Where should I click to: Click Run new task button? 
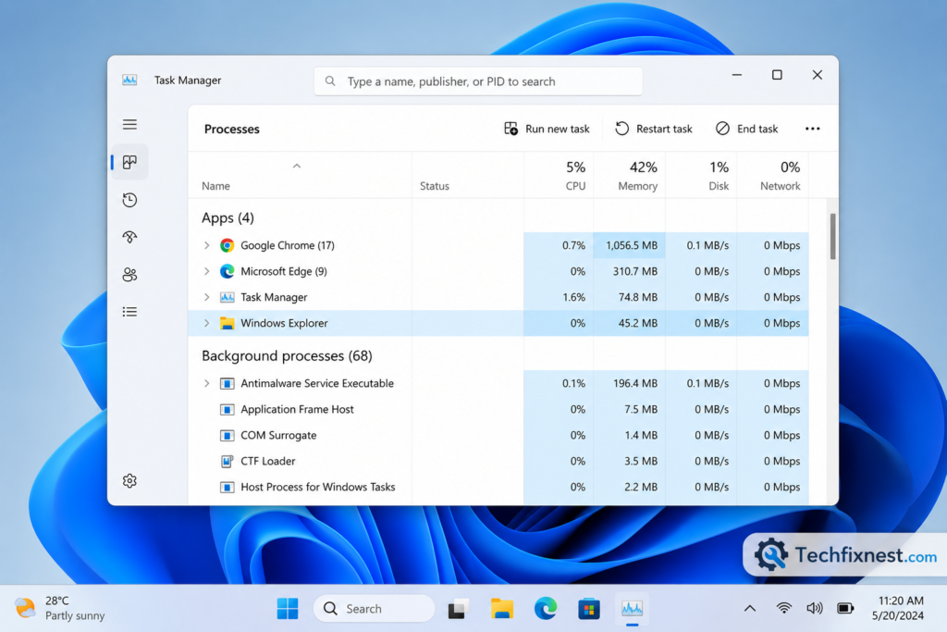(547, 129)
